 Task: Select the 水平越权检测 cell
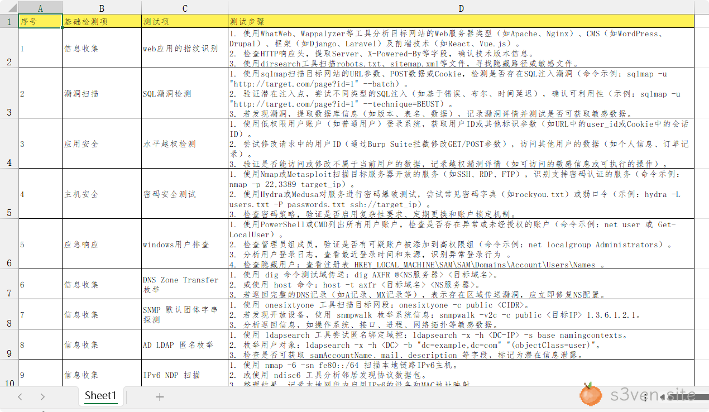(x=185, y=143)
